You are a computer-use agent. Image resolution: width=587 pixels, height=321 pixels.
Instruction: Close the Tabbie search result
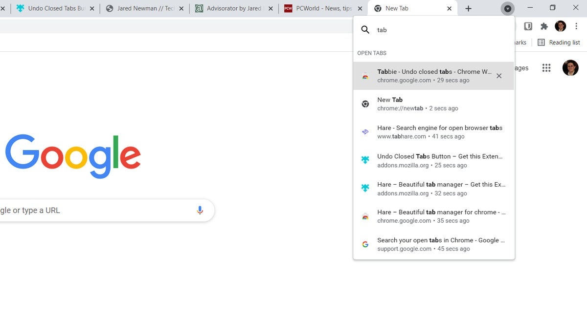tap(498, 76)
